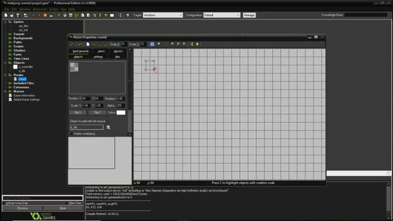
Task: Open the Resources menu
Action: pyautogui.click(x=40, y=9)
